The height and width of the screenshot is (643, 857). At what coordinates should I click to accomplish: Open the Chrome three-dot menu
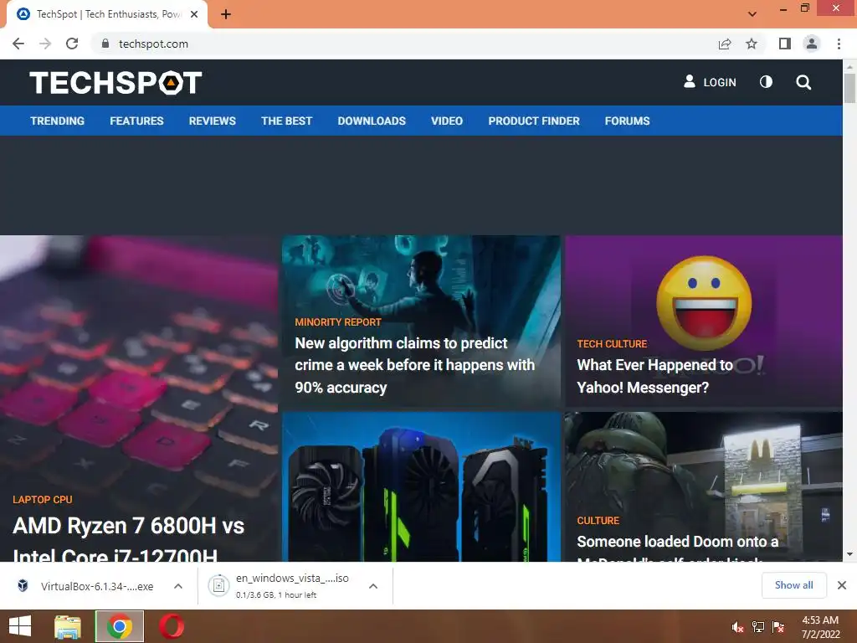(x=839, y=44)
